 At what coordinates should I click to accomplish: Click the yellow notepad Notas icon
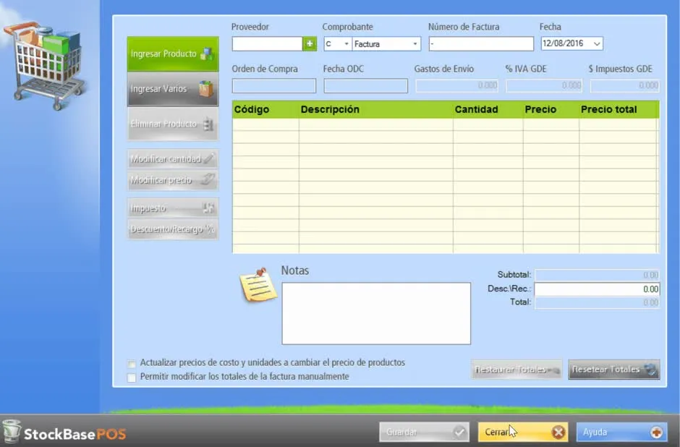tap(258, 285)
